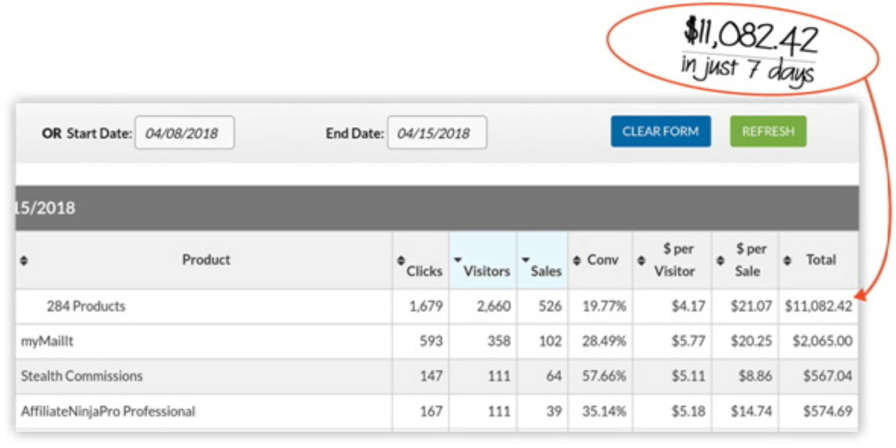This screenshot has height=448, width=896.
Task: Click the sort icon beside Conv header
Action: point(577,260)
